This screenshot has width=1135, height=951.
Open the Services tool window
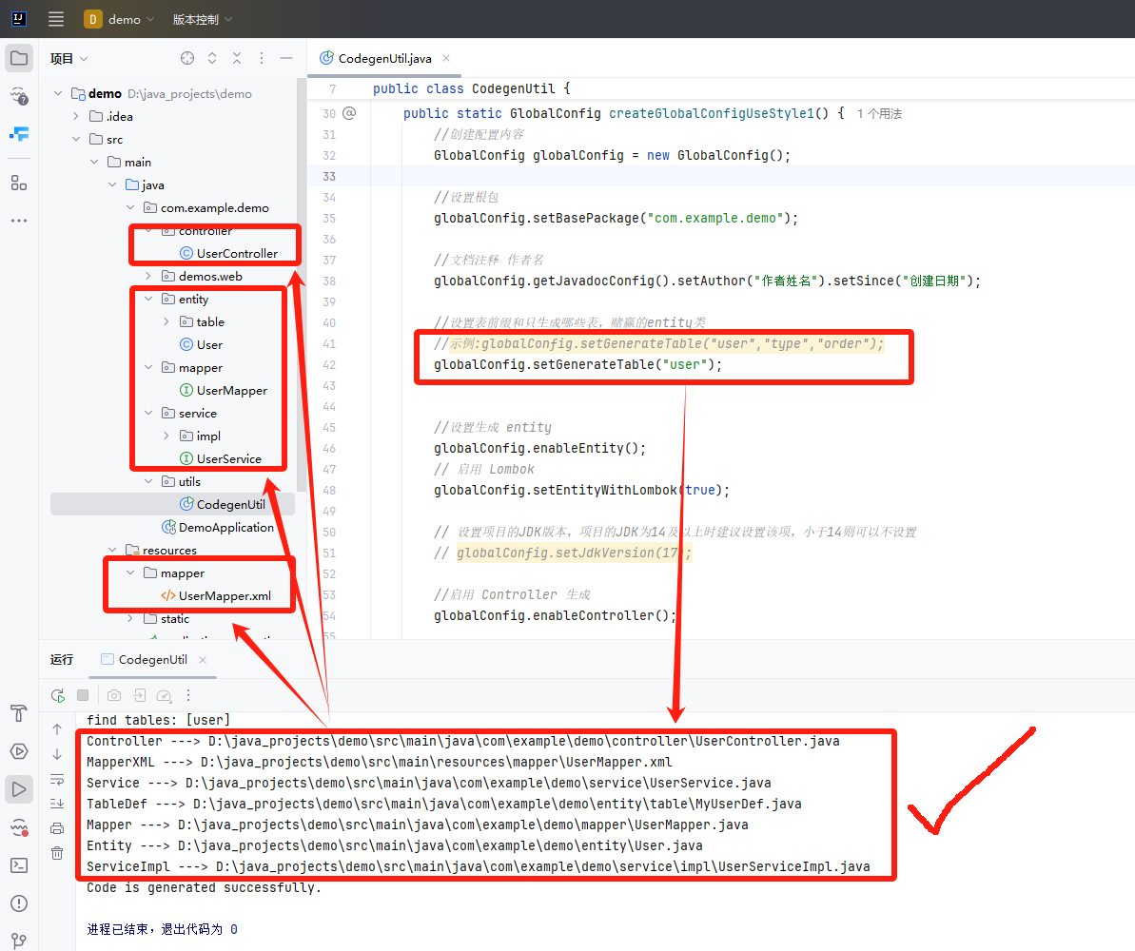point(20,751)
